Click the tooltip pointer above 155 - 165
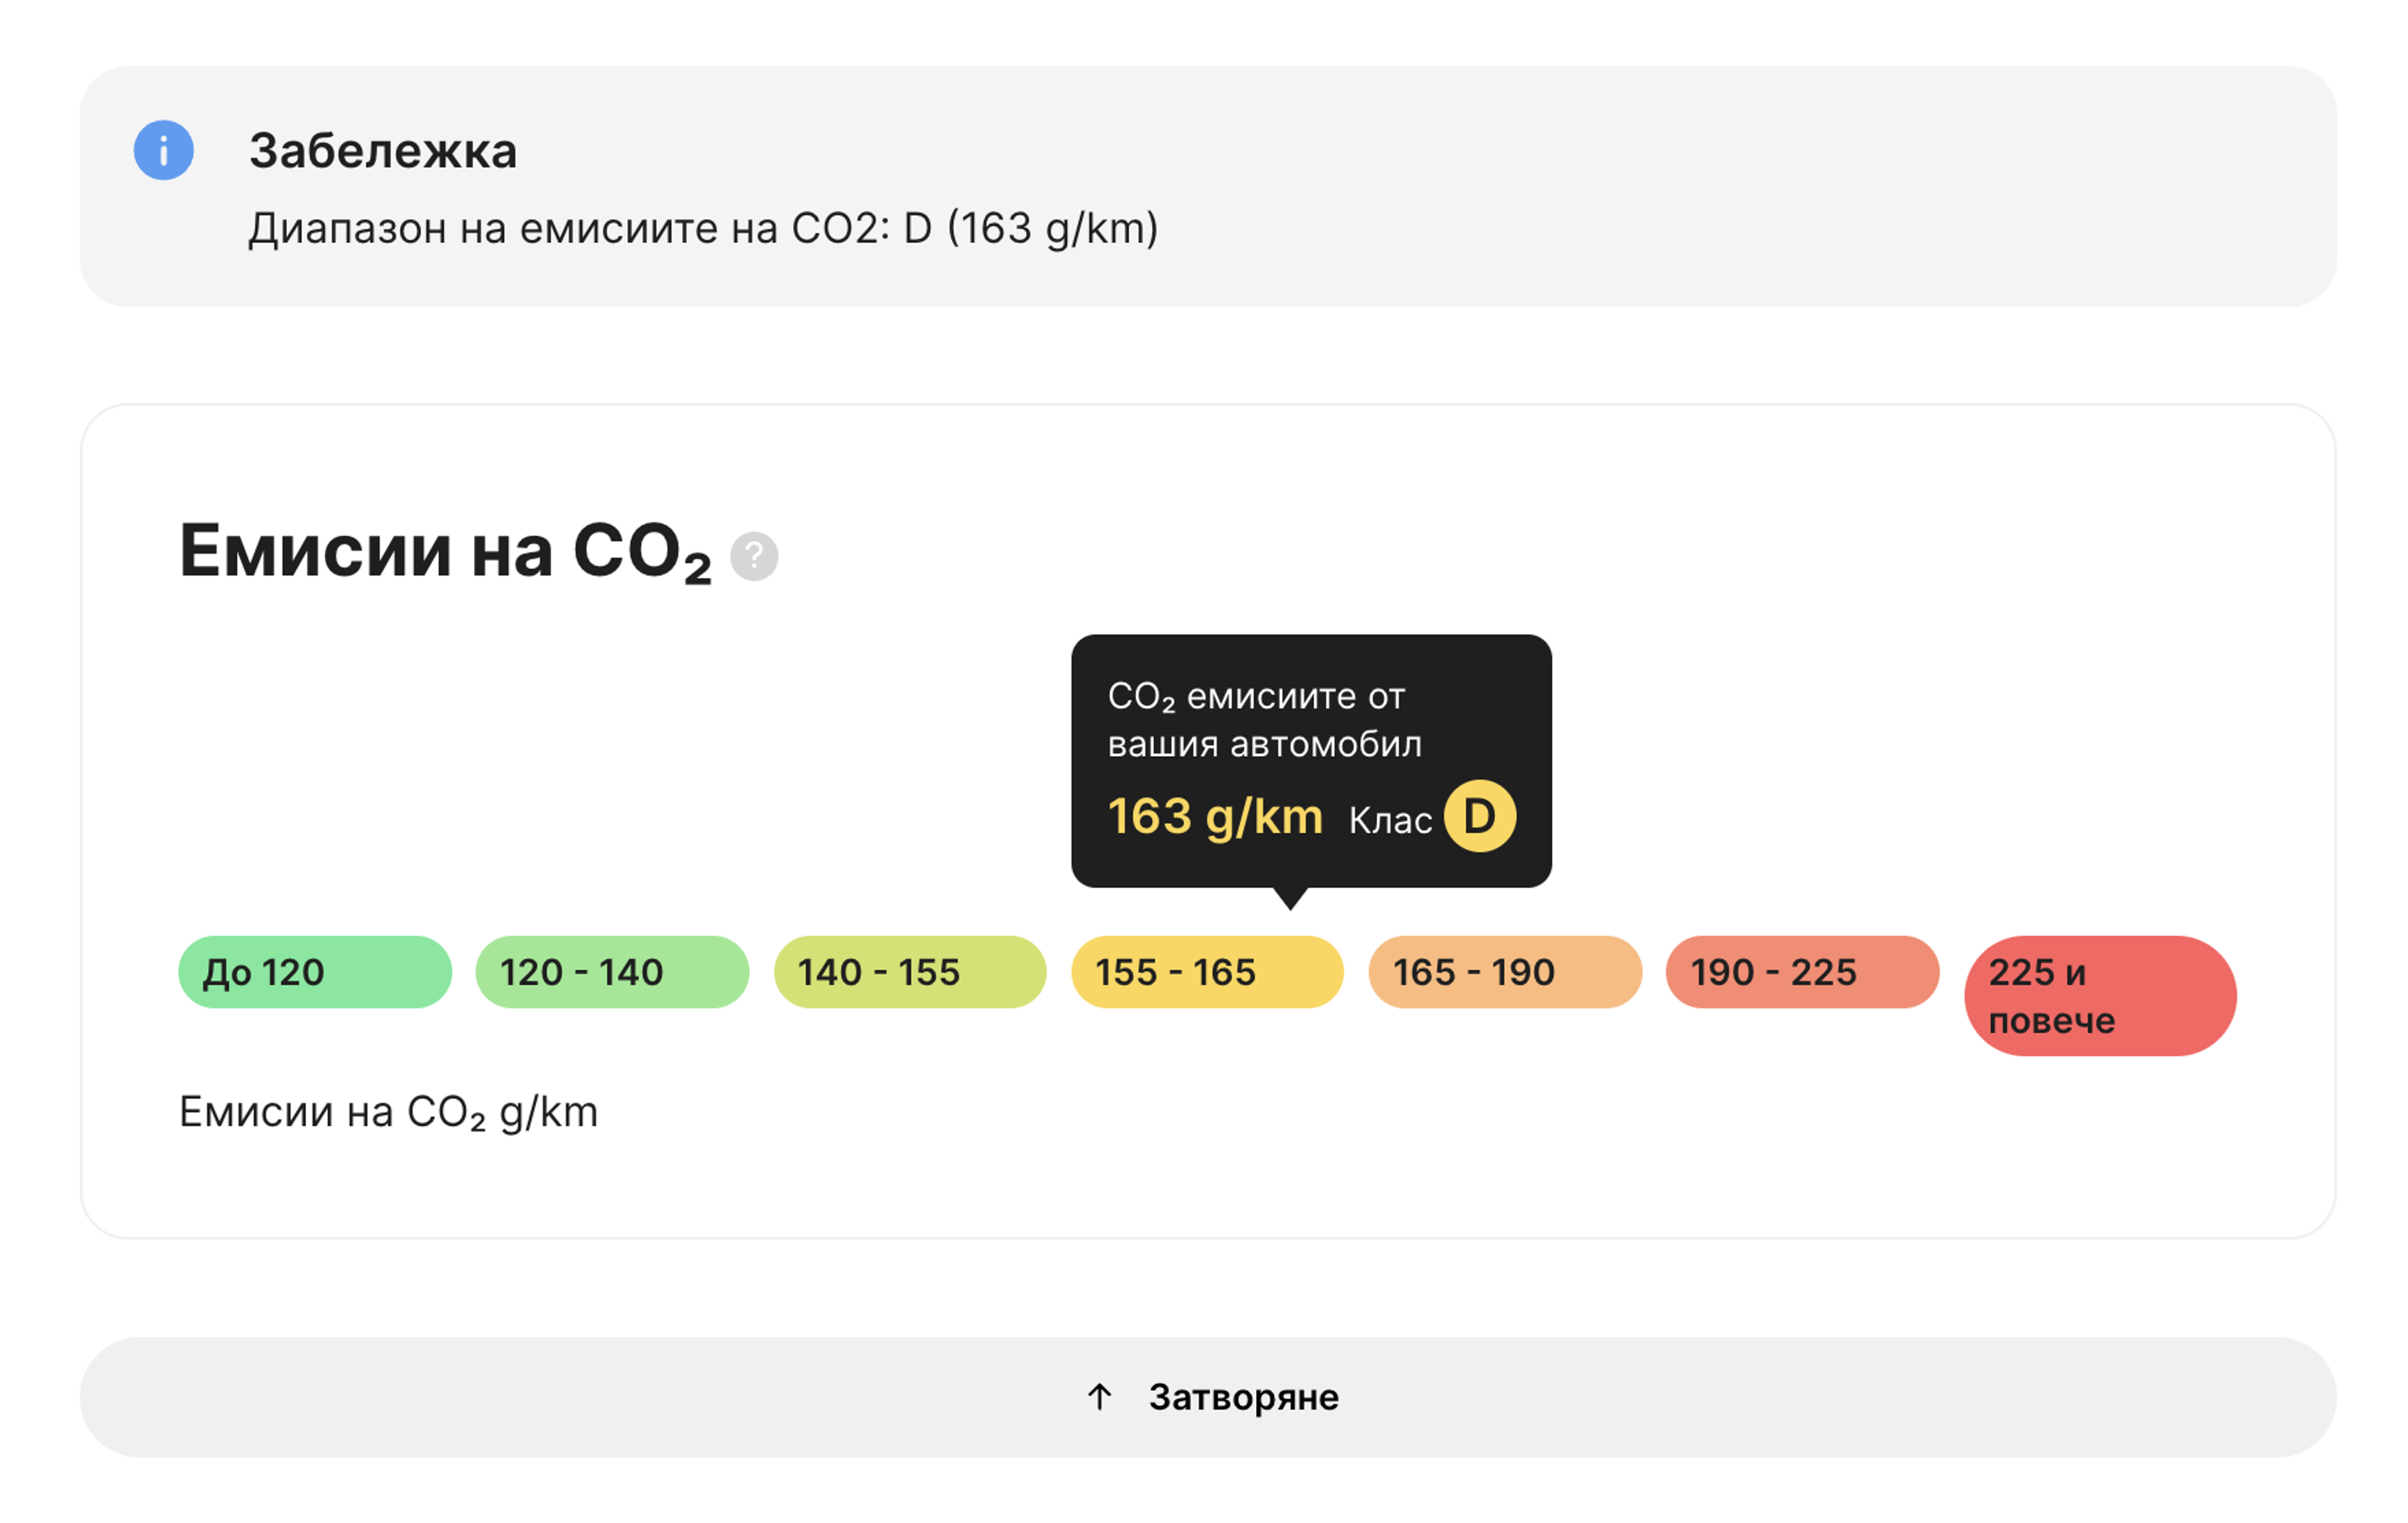This screenshot has width=2408, height=1523. click(1292, 897)
